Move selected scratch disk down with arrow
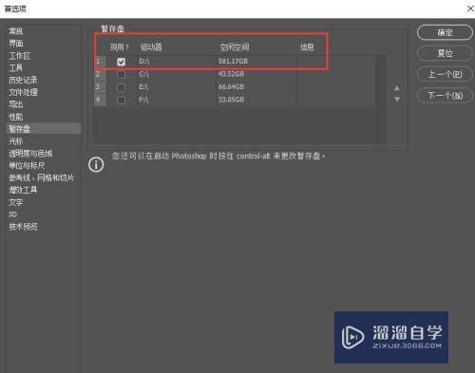 pos(397,100)
